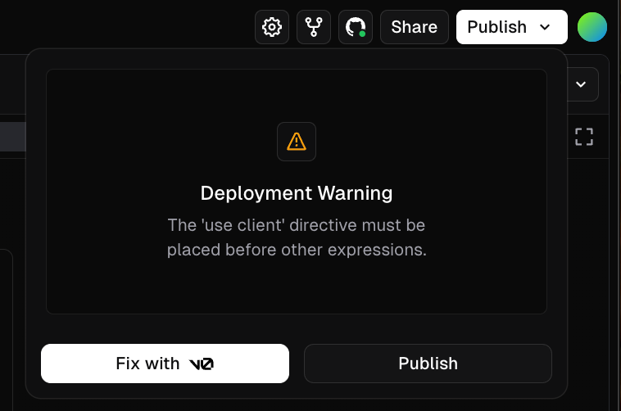Toggle fullscreen preview icon
The image size is (621, 411).
(584, 137)
